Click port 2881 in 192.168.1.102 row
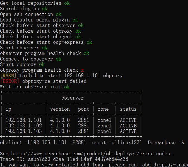This screenshot has width=188, height=167. tap(84, 125)
